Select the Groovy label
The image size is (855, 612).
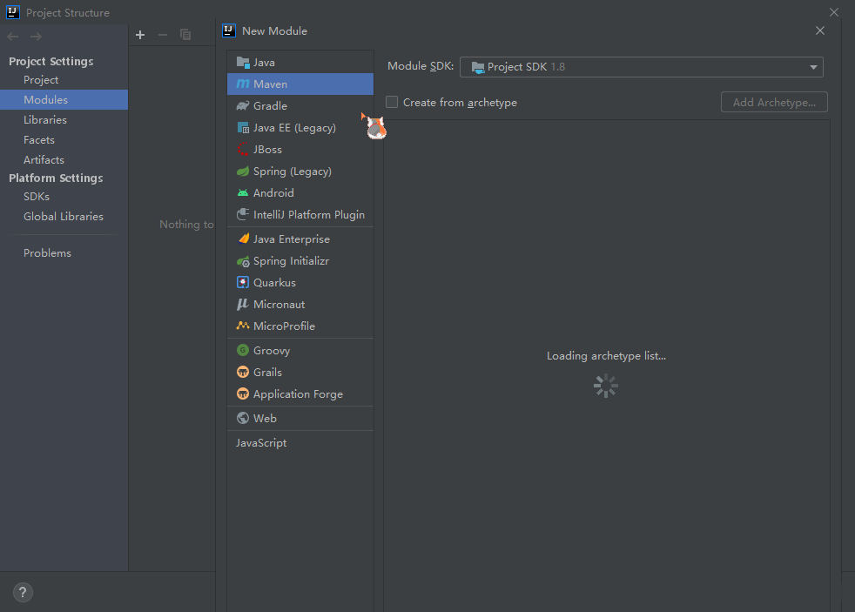[272, 351]
